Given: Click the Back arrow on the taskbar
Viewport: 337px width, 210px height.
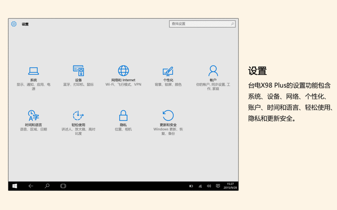Looking at the screenshot, I should point(31,186).
